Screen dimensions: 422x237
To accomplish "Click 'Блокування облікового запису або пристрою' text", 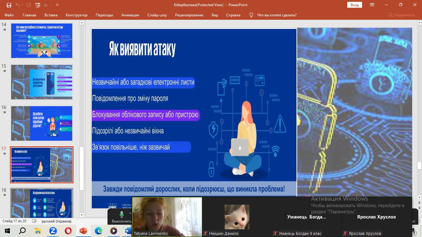I will tap(145, 115).
